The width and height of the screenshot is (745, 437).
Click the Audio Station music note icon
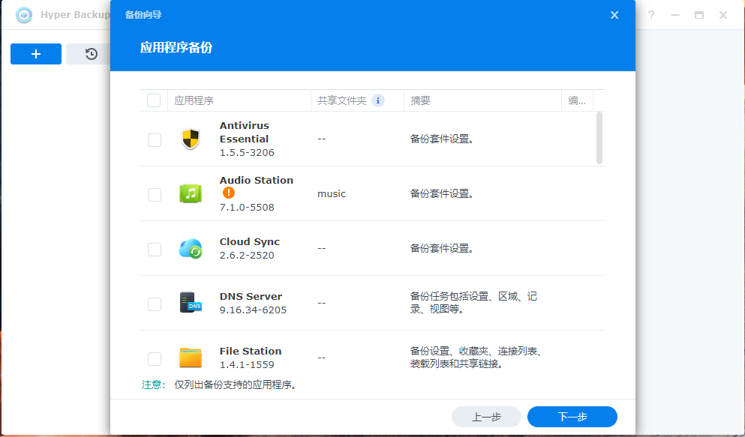pos(191,193)
